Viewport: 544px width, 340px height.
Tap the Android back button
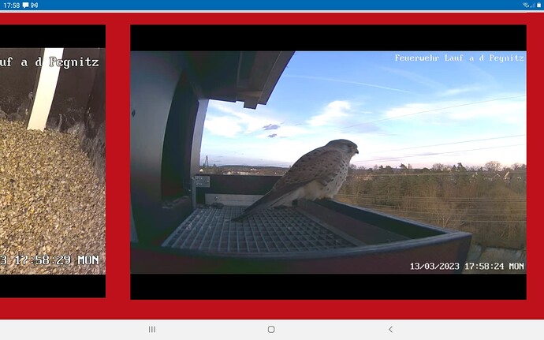point(390,329)
